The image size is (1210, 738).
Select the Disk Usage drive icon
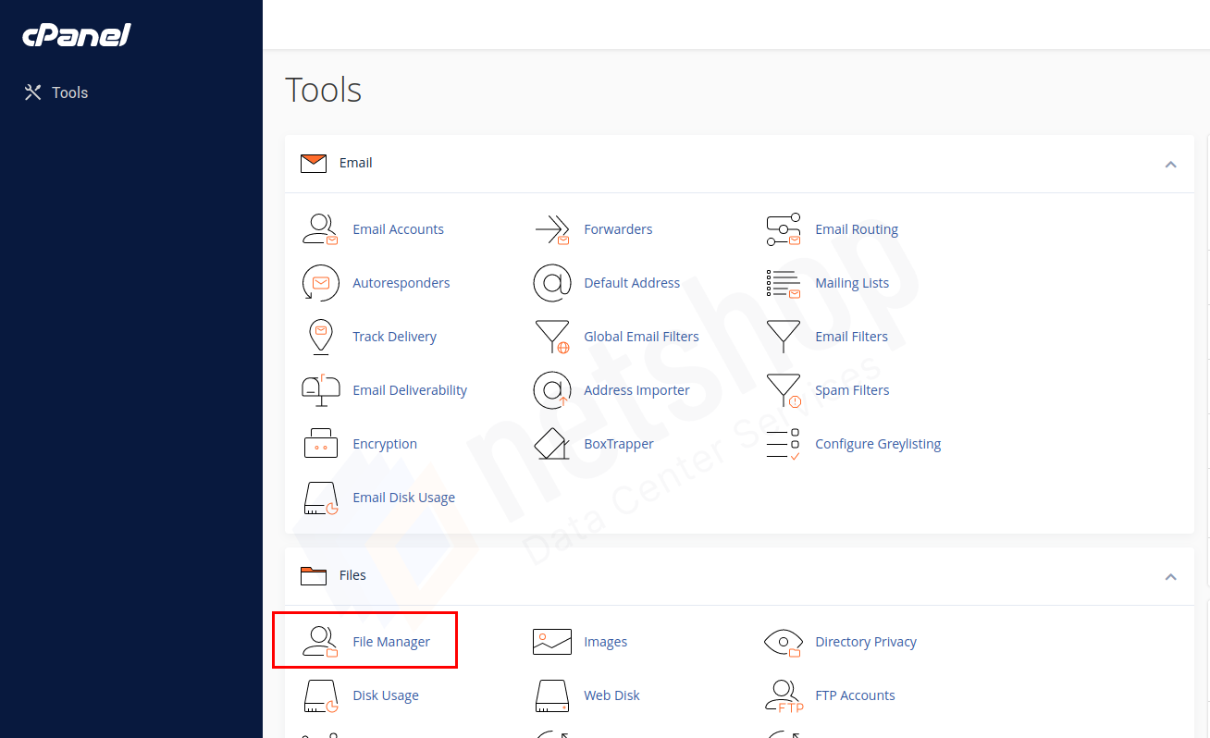tap(321, 695)
